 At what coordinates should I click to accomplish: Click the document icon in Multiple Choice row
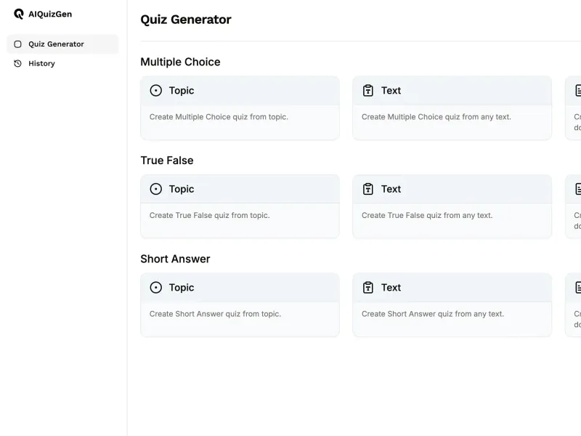(577, 91)
